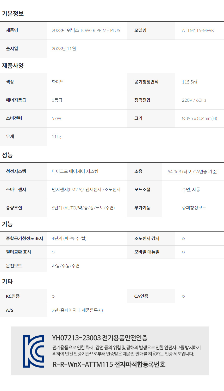Click the 성능 section heading
Screen dimensions: 224x391
click(7, 155)
